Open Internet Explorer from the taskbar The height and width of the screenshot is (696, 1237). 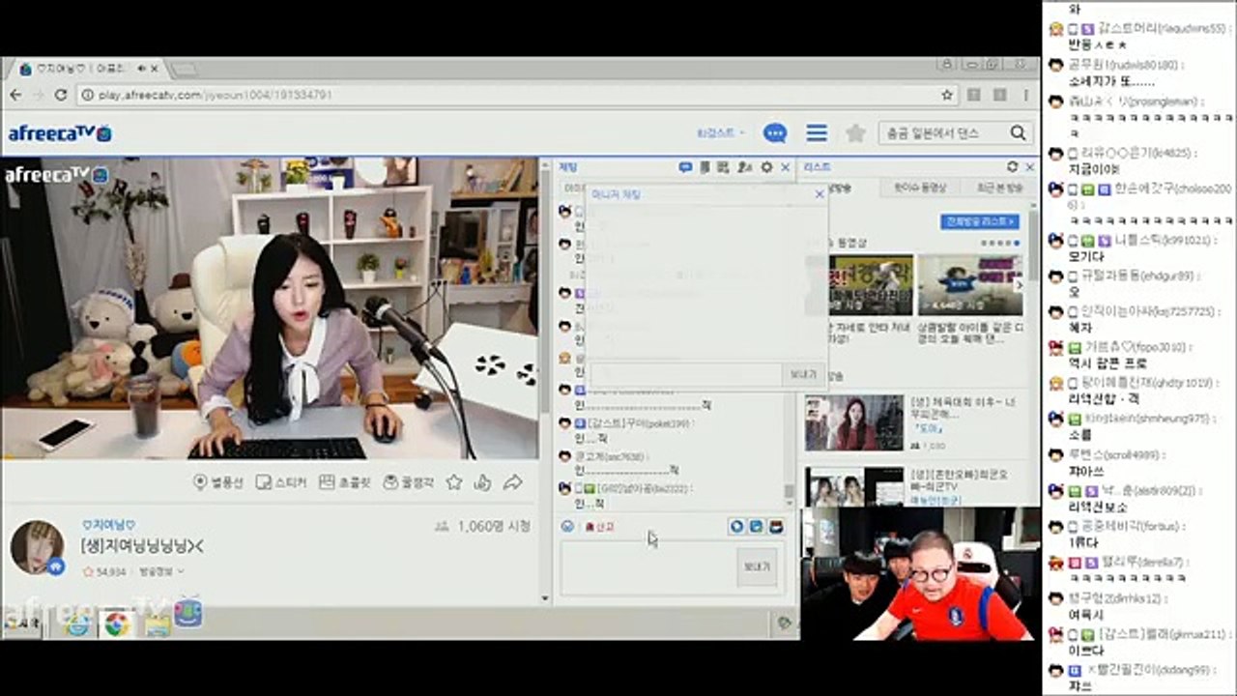point(76,624)
